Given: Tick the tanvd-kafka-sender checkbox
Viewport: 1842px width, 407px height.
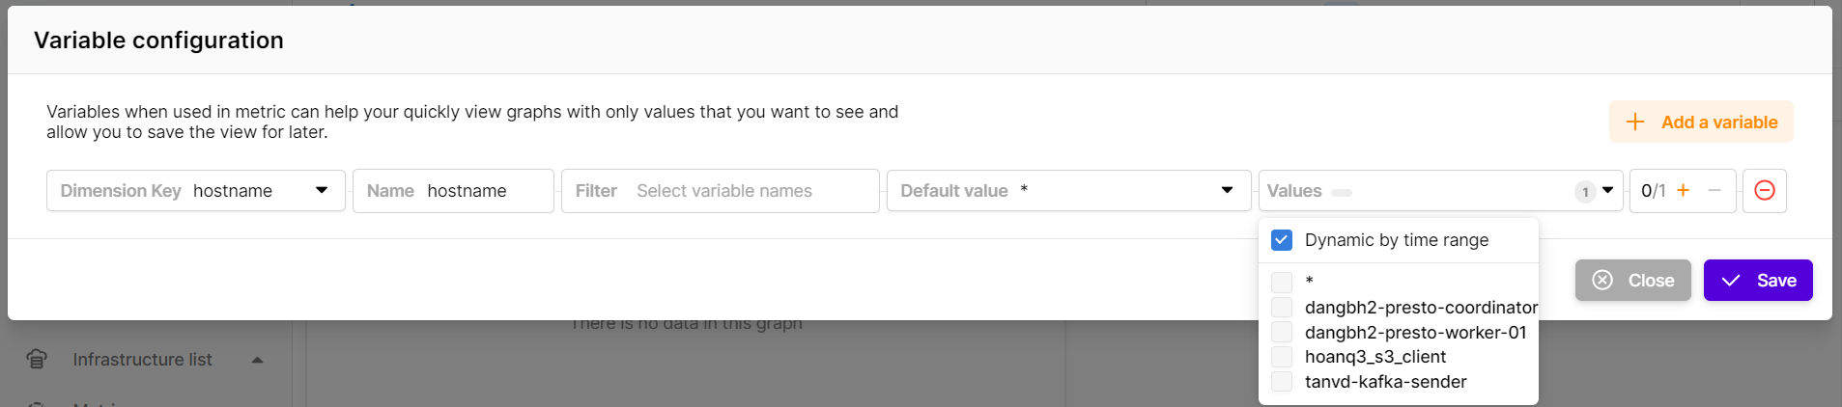Looking at the screenshot, I should point(1282,382).
